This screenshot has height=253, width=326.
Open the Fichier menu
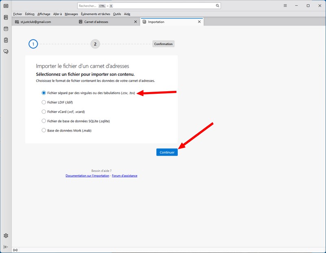18,14
